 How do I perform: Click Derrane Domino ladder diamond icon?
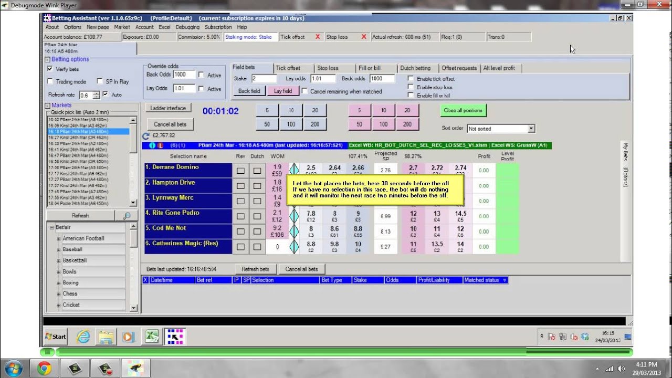click(x=295, y=171)
